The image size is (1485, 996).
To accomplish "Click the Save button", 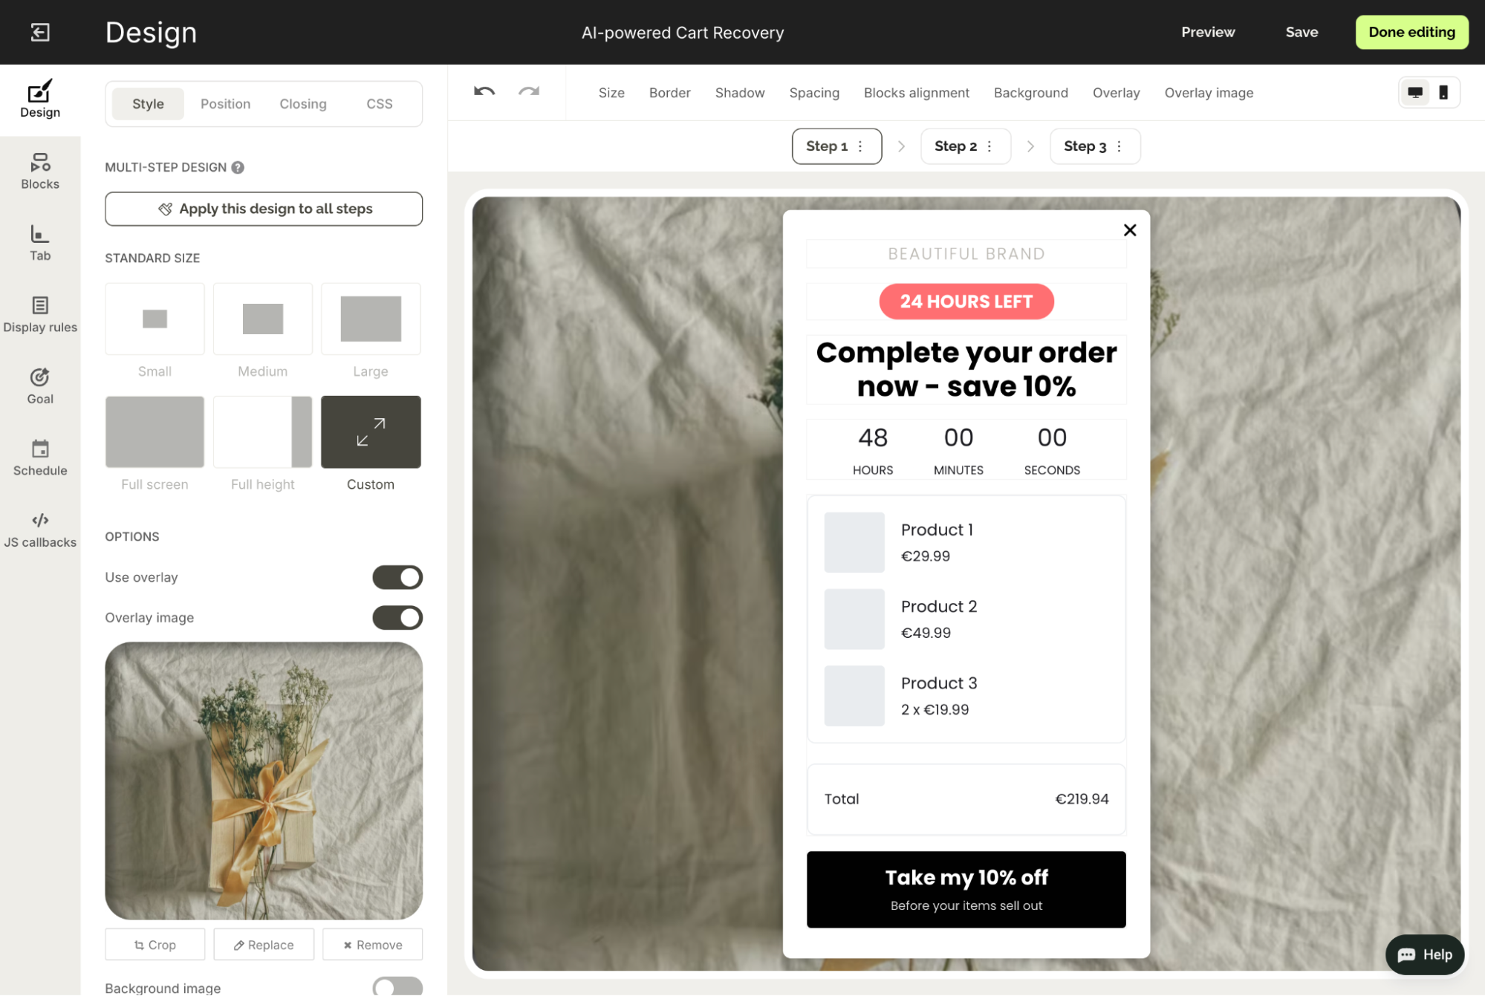I will tap(1302, 32).
